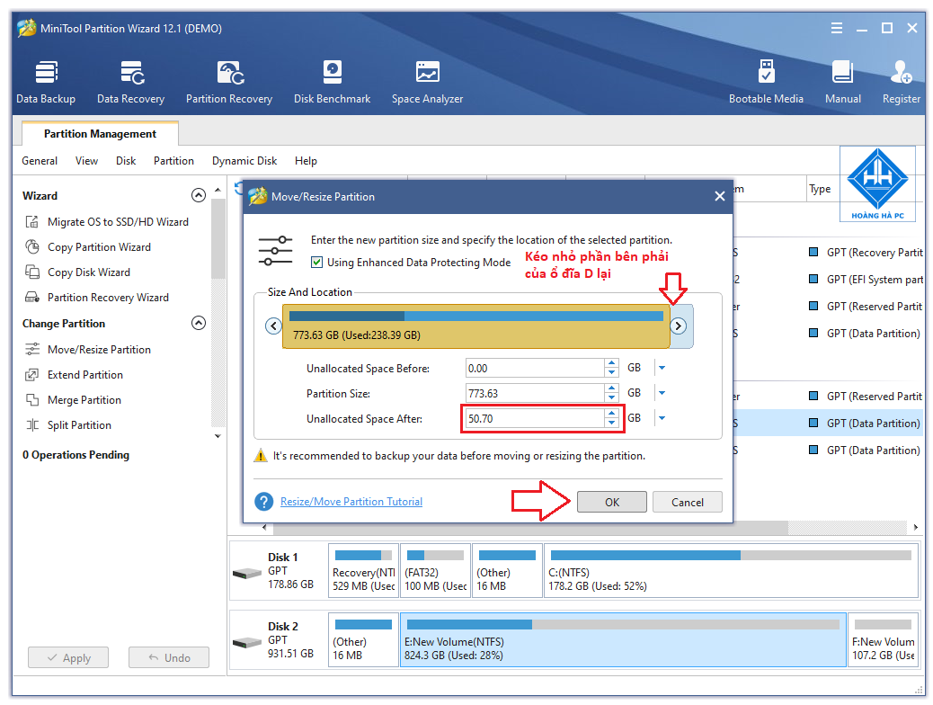Image resolution: width=933 pixels, height=705 pixels.
Task: Open the hamburger menu in title bar
Action: (837, 28)
